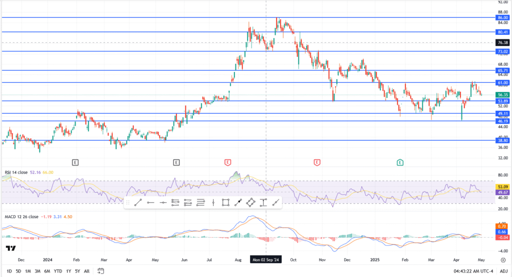
Task: Select the horizontal ray tool in the drawing toolbar
Action: 150,202
